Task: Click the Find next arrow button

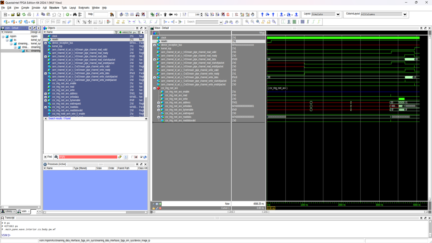Action: pyautogui.click(x=126, y=157)
